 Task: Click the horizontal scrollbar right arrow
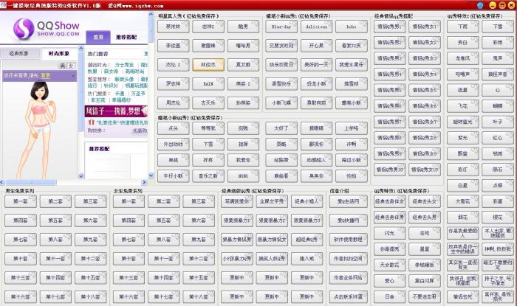click(x=144, y=182)
